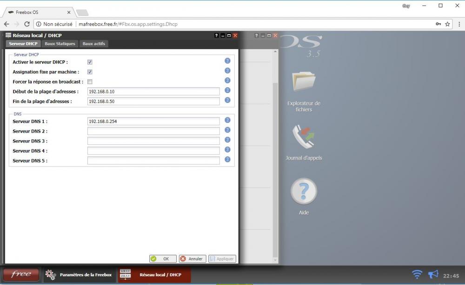Open the Aide desktop icon

(x=304, y=196)
